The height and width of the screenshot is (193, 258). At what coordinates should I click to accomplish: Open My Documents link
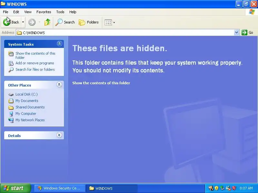coord(27,101)
